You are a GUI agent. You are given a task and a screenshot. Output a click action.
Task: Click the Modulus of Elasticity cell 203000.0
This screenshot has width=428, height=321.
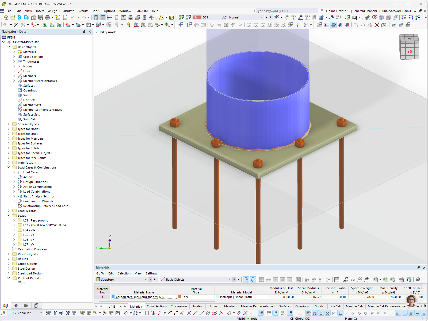point(281,297)
